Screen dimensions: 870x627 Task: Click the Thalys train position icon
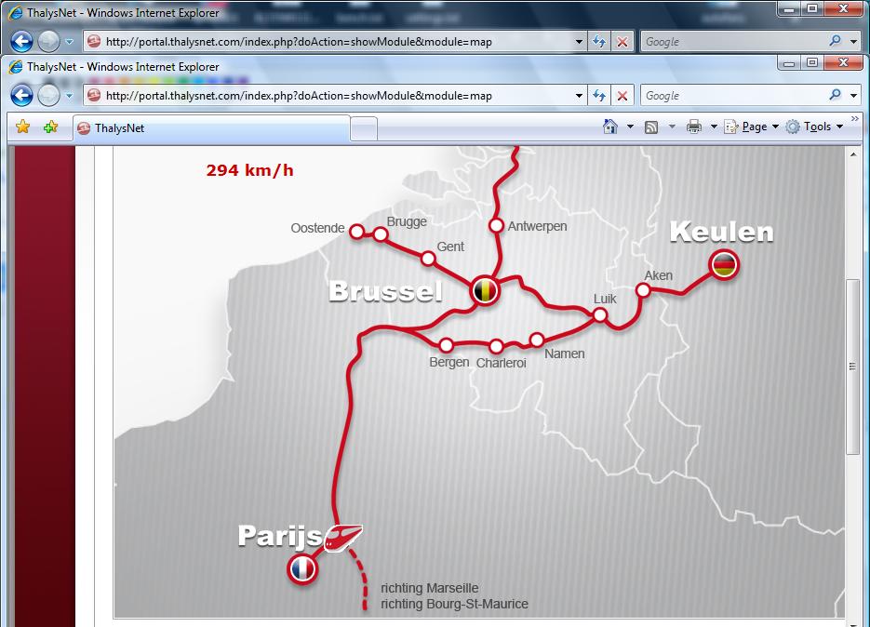click(343, 538)
